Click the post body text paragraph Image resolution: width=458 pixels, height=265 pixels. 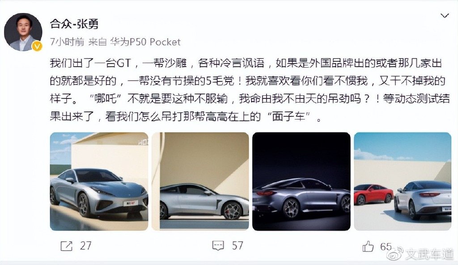coord(250,90)
